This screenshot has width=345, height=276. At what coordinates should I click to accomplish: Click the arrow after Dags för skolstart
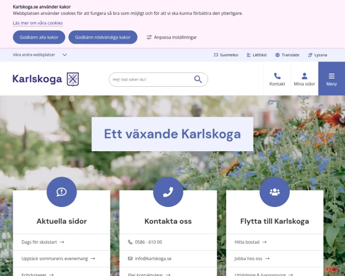[62, 242]
